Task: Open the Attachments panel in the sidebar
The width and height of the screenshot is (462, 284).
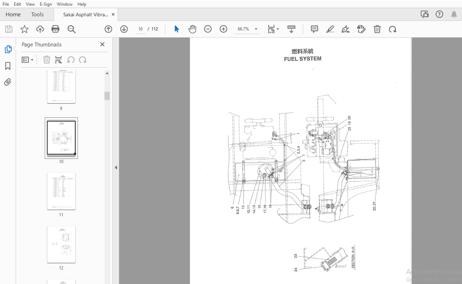Action: 8,82
